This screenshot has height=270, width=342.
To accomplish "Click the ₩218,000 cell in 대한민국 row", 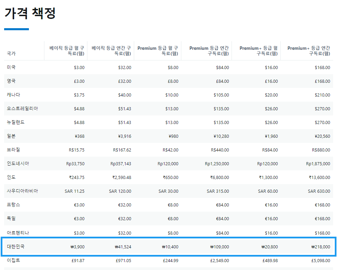I will coord(321,247).
